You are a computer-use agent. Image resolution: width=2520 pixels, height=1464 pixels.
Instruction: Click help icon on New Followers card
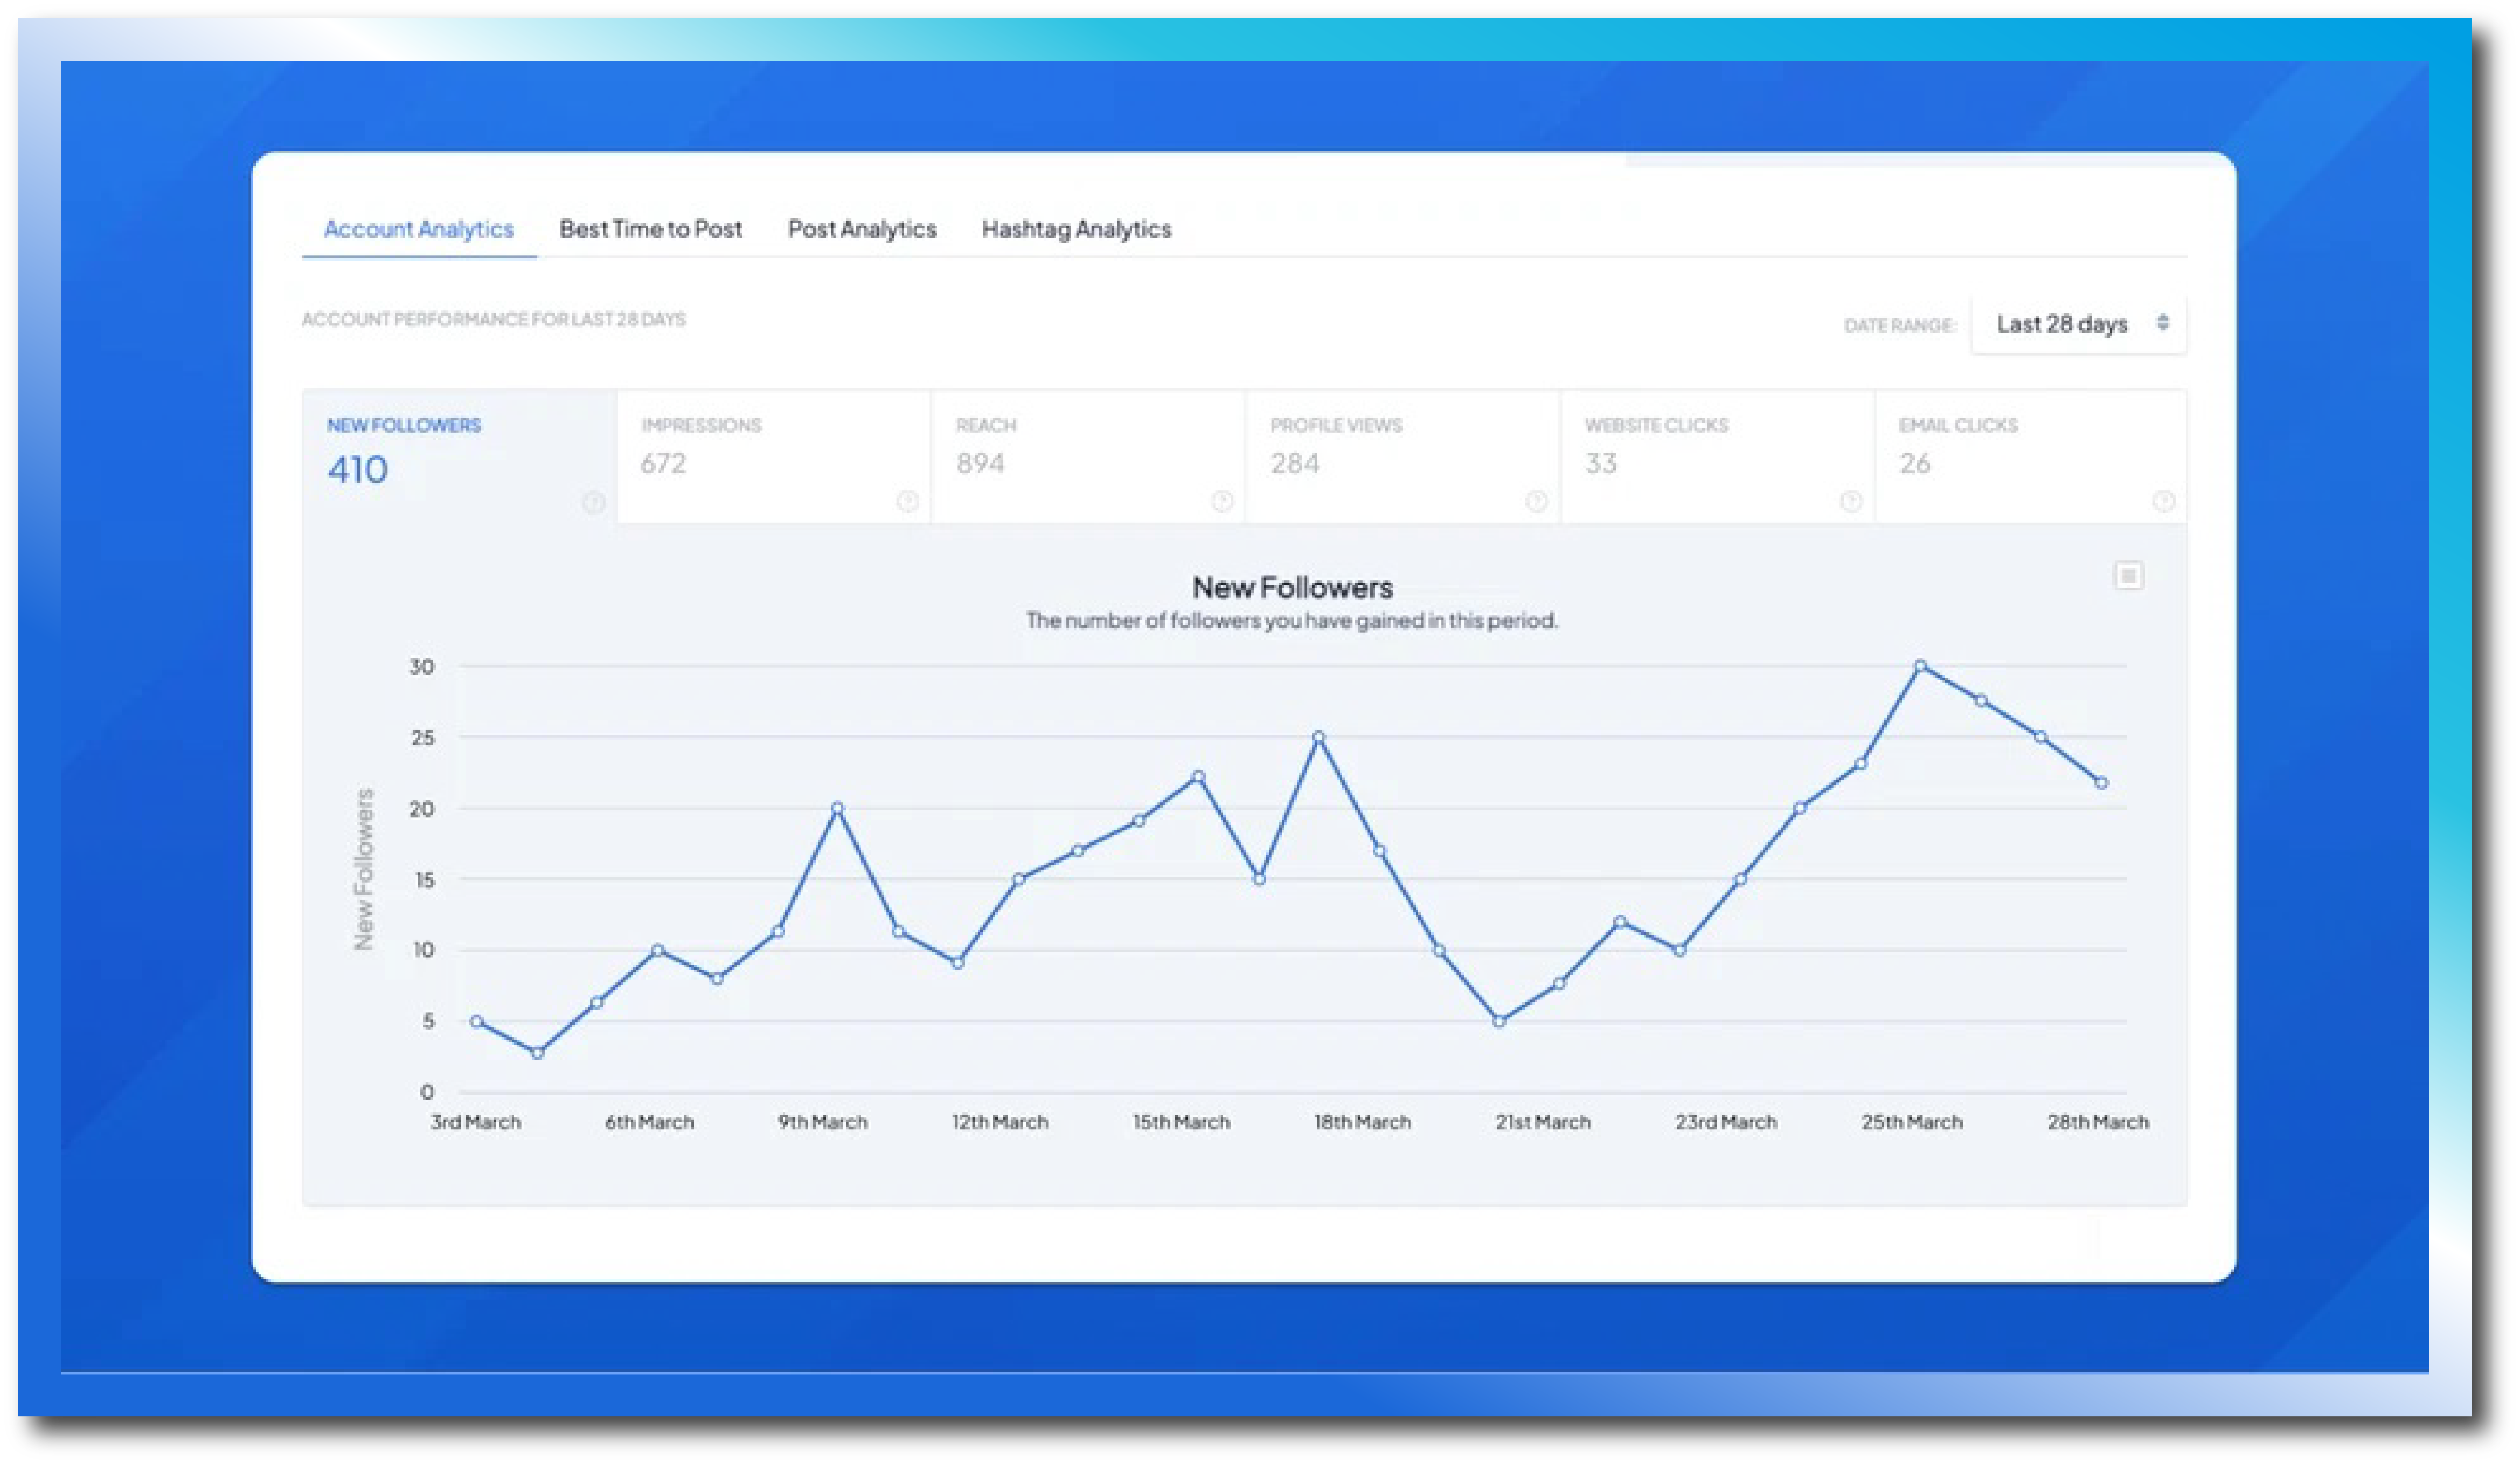click(x=593, y=502)
